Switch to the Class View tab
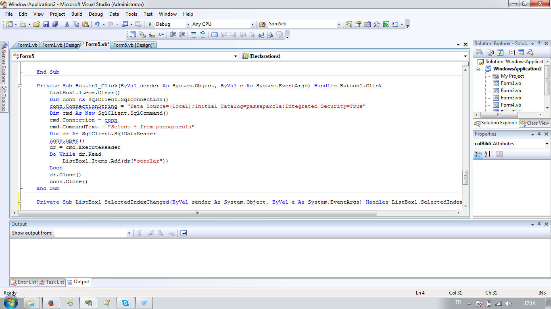 click(x=534, y=123)
